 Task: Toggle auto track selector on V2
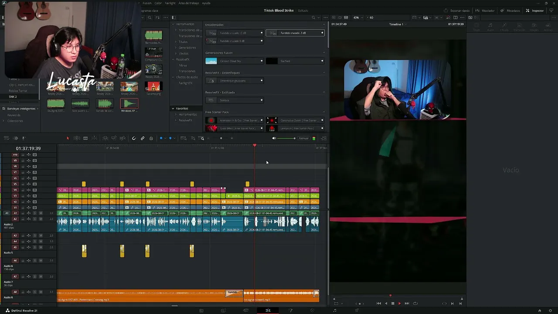(29, 202)
